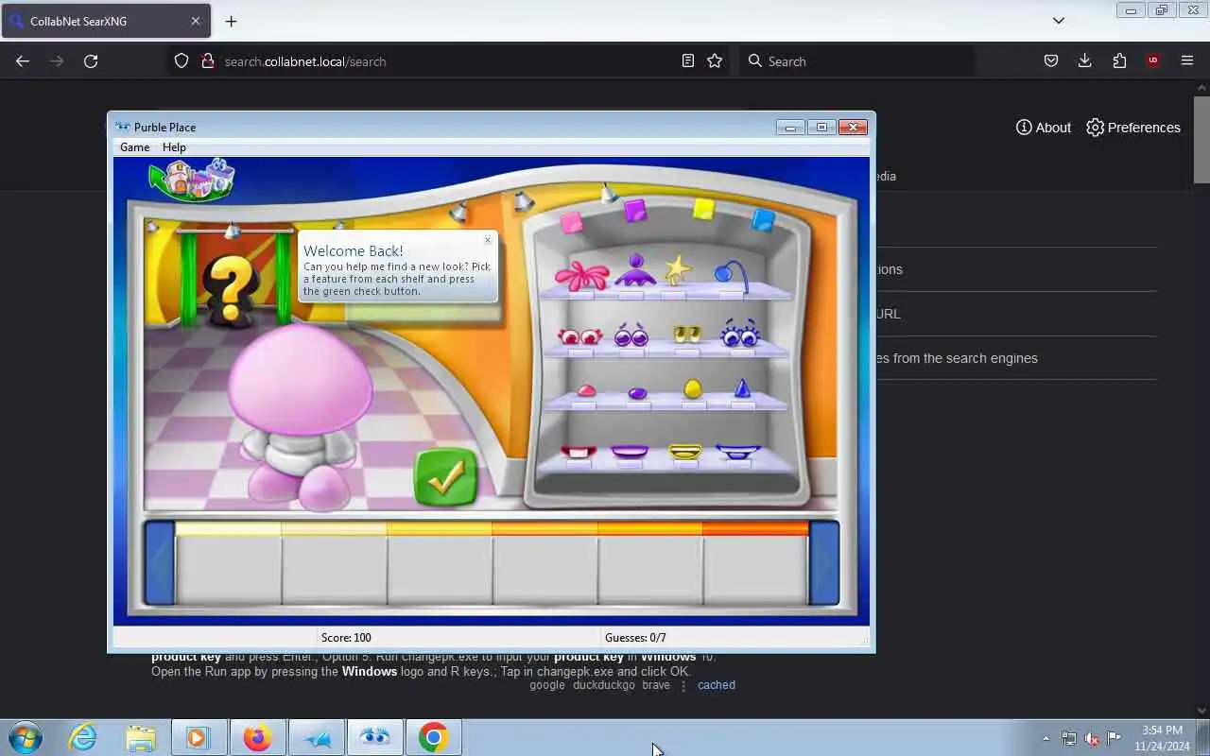Select the blue cone nose feature
Image resolution: width=1210 pixels, height=756 pixels.
(x=742, y=387)
